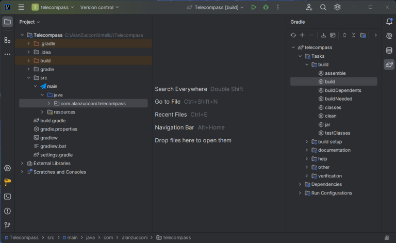
Task: Show more tool windows ellipsis
Action: tap(7, 54)
